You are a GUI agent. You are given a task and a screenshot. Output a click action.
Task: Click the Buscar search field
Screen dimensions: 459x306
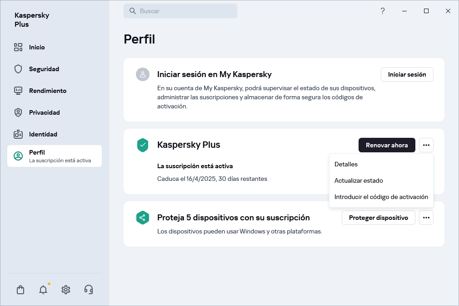(180, 11)
